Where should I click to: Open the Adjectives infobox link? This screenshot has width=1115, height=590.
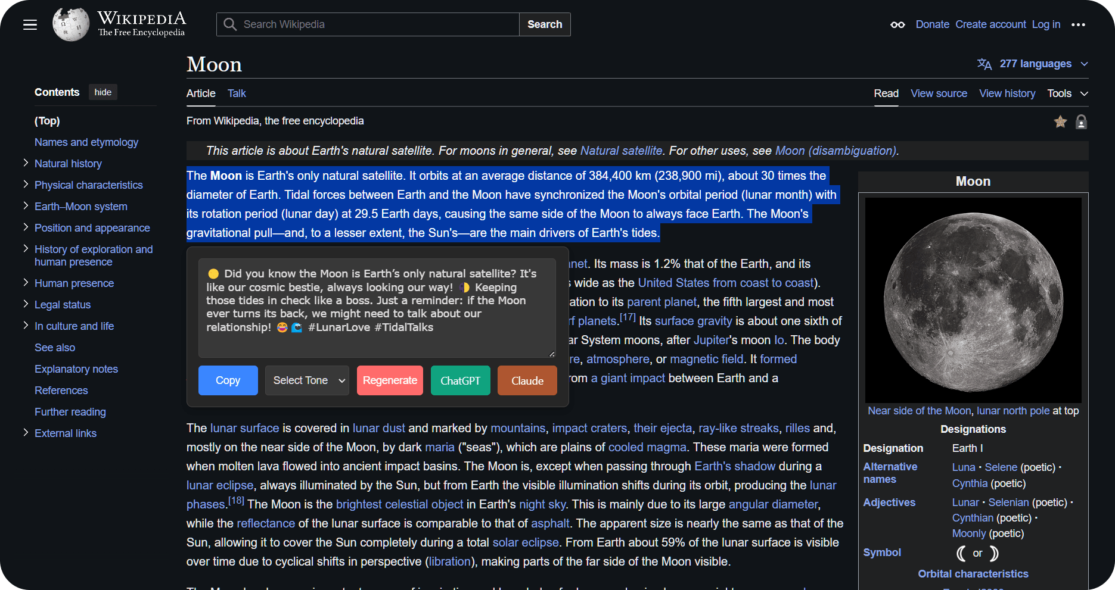(889, 502)
